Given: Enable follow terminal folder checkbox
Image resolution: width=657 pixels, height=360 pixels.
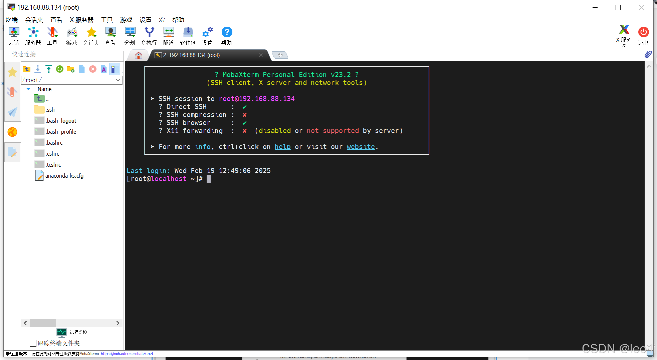Looking at the screenshot, I should pos(33,343).
